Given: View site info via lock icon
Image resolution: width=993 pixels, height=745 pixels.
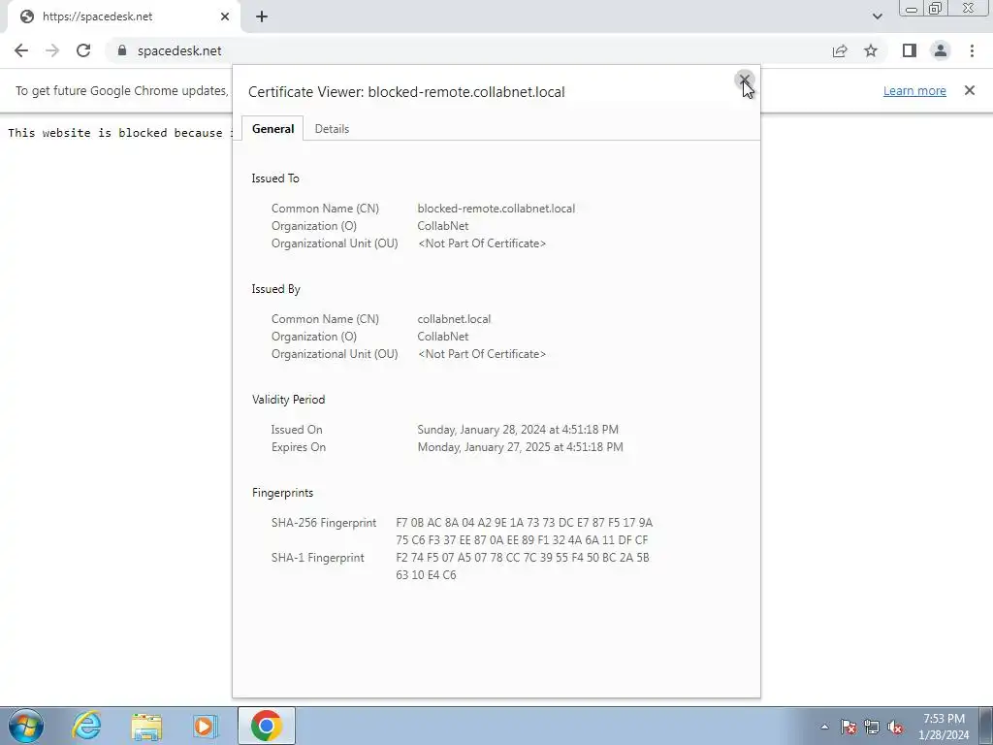Looking at the screenshot, I should tap(122, 50).
